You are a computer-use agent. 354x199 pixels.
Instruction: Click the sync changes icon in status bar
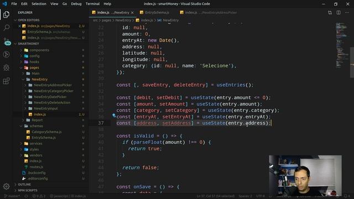pyautogui.click(x=26, y=196)
